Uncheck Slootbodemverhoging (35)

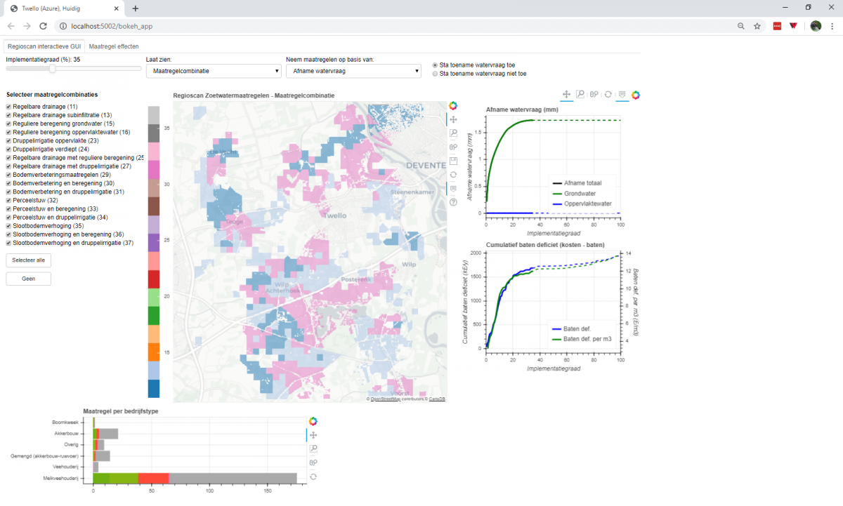[8, 226]
